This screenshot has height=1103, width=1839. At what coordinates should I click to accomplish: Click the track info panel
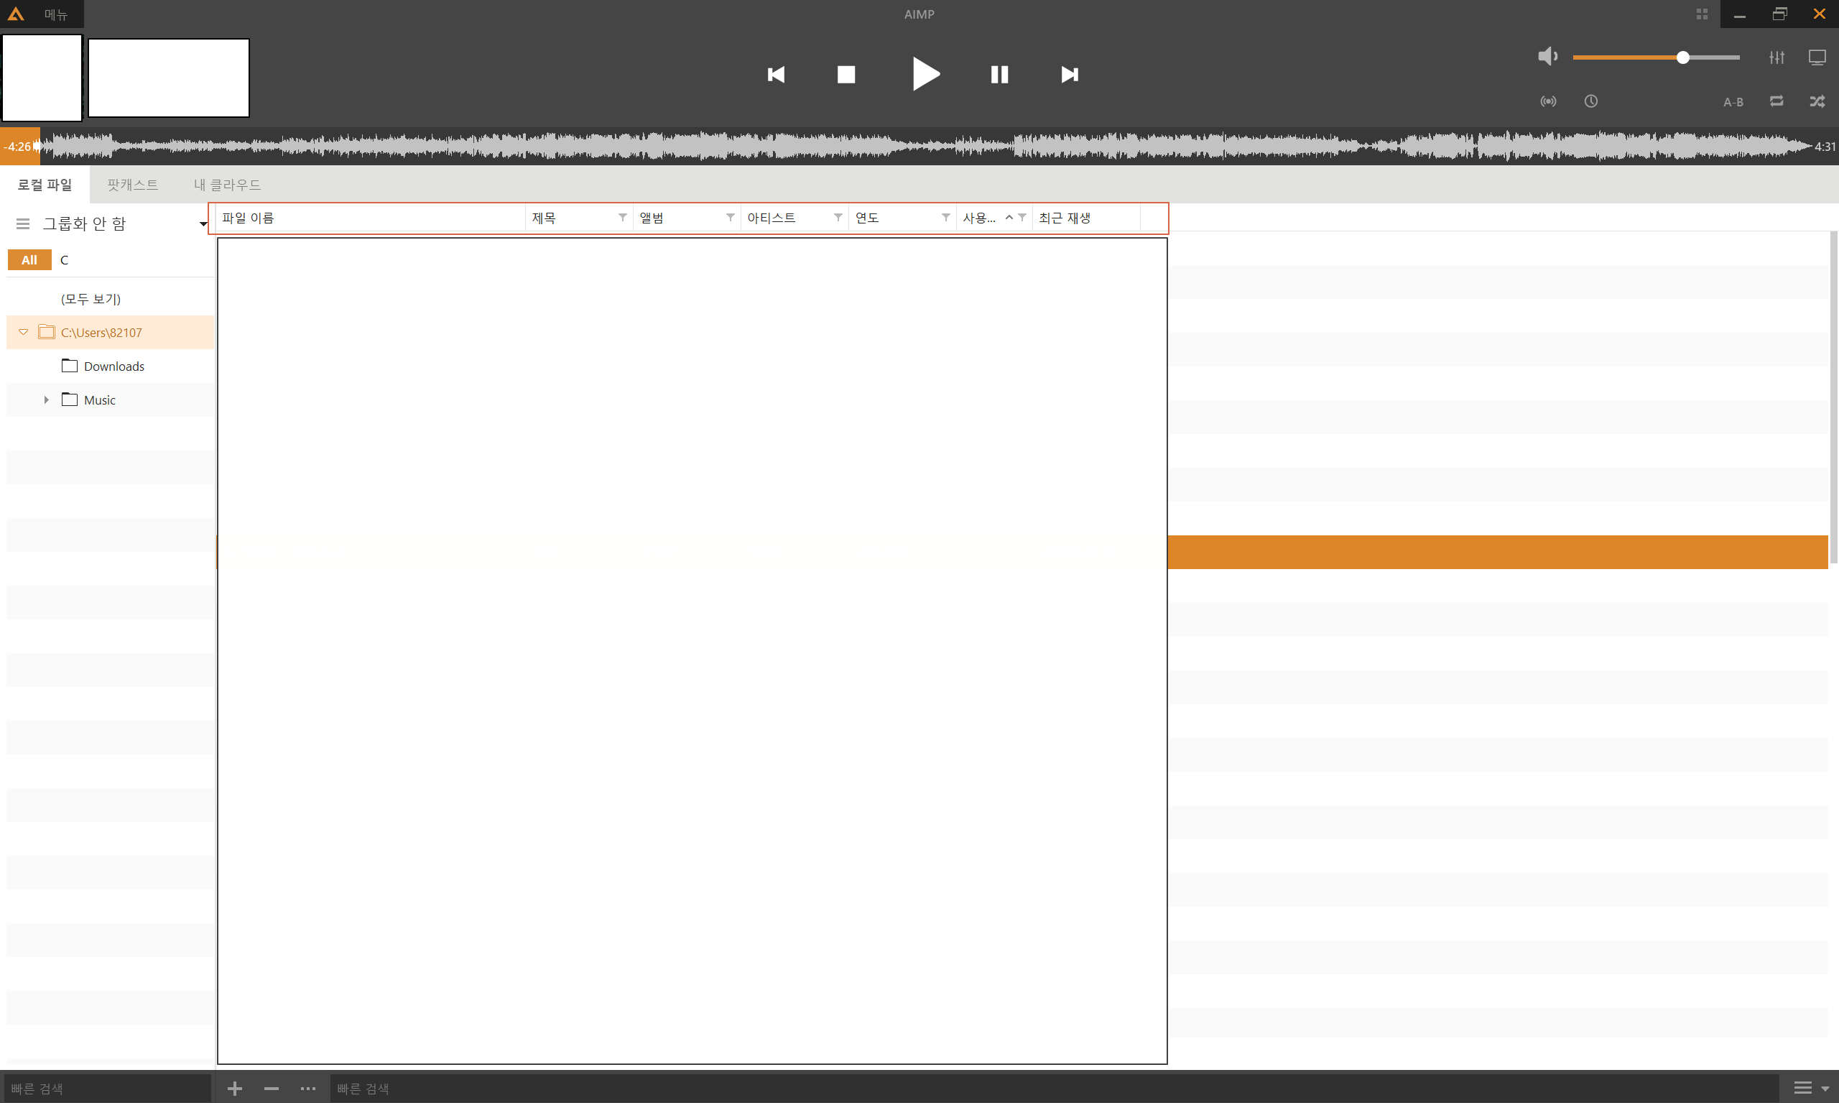pyautogui.click(x=169, y=78)
